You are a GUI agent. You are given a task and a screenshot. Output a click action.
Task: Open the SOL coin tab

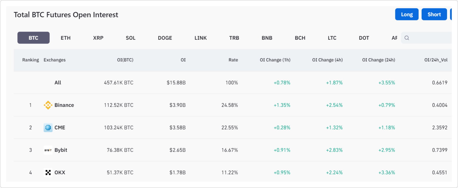131,38
